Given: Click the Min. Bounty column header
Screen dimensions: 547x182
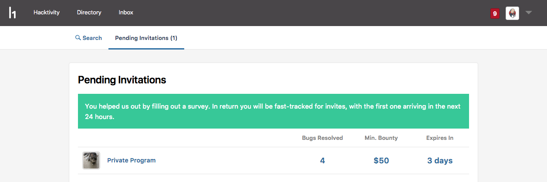Looking at the screenshot, I should 381,138.
